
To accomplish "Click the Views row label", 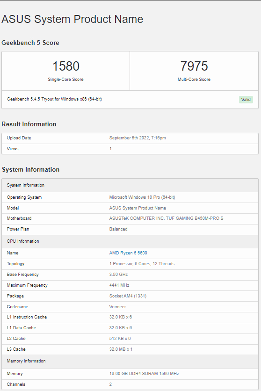I will 13,149.
